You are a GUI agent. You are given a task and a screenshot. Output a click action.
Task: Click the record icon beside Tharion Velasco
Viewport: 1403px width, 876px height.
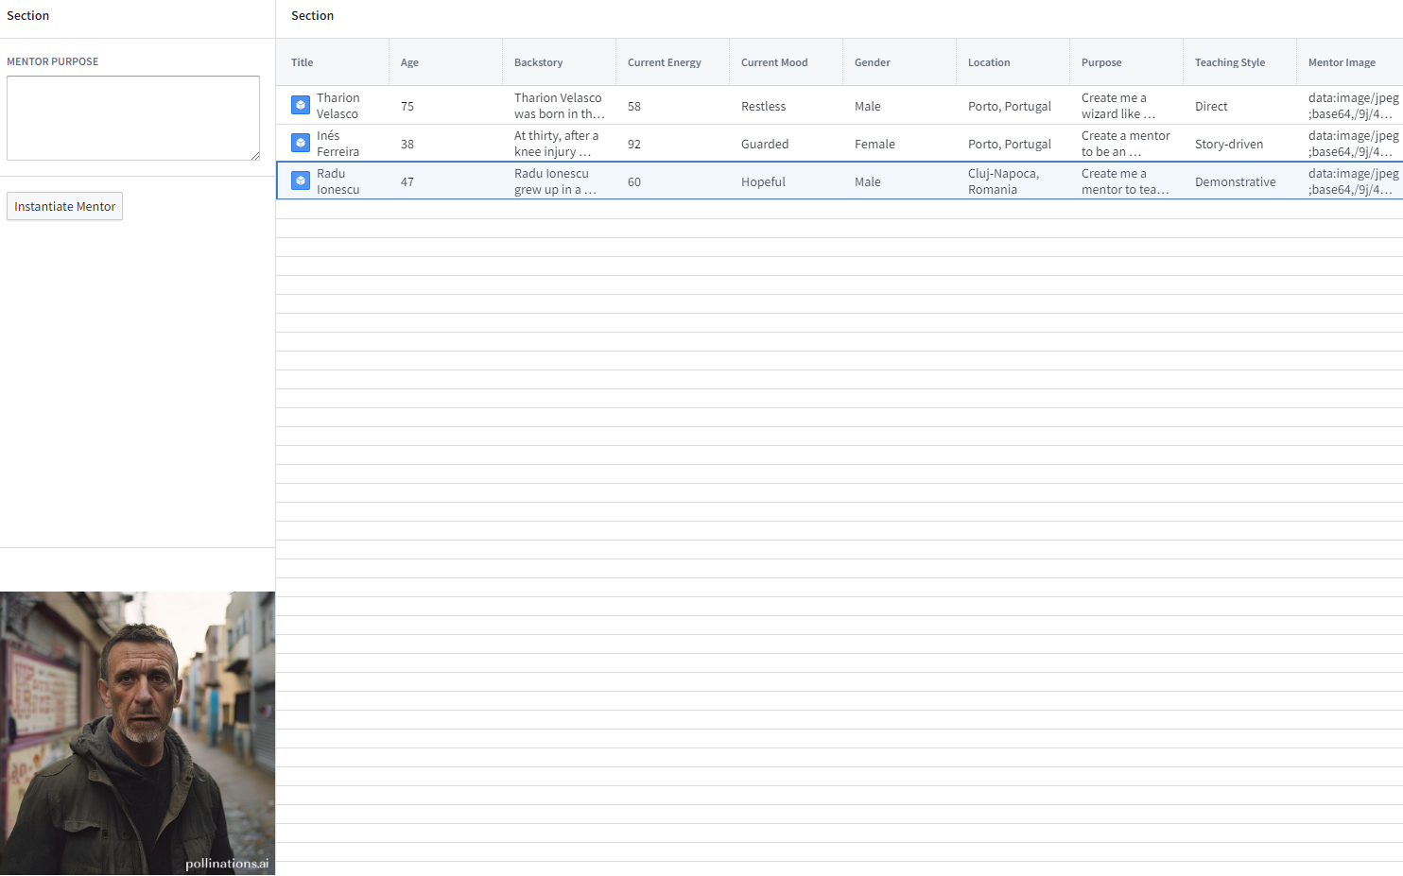(x=300, y=105)
